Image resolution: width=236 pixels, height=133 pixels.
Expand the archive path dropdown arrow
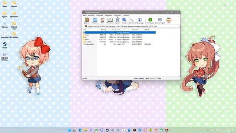(179, 26)
